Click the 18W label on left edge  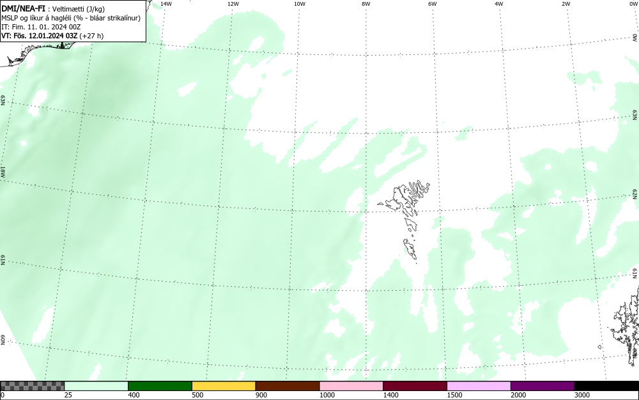tap(3, 171)
